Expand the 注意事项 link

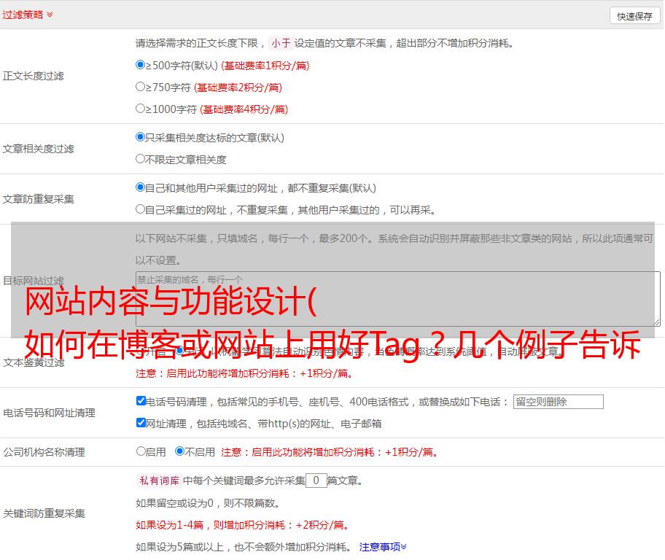click(x=383, y=548)
